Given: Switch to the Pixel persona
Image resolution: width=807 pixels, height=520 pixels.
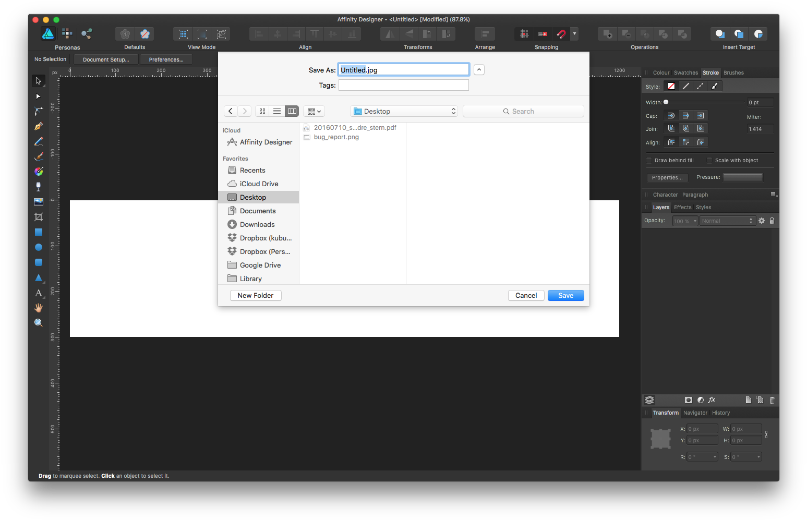Looking at the screenshot, I should (67, 34).
